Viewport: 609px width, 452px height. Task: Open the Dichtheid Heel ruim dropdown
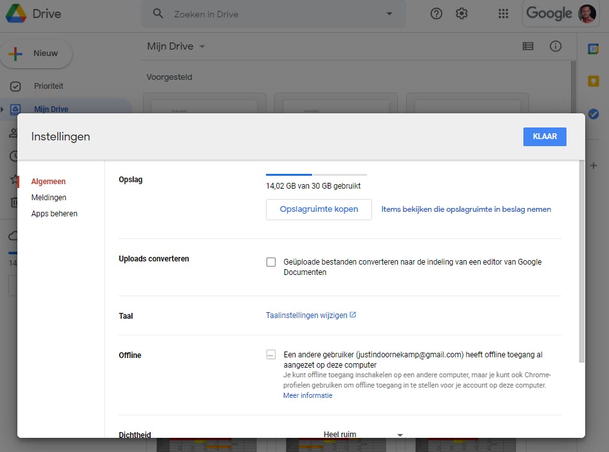tap(363, 434)
